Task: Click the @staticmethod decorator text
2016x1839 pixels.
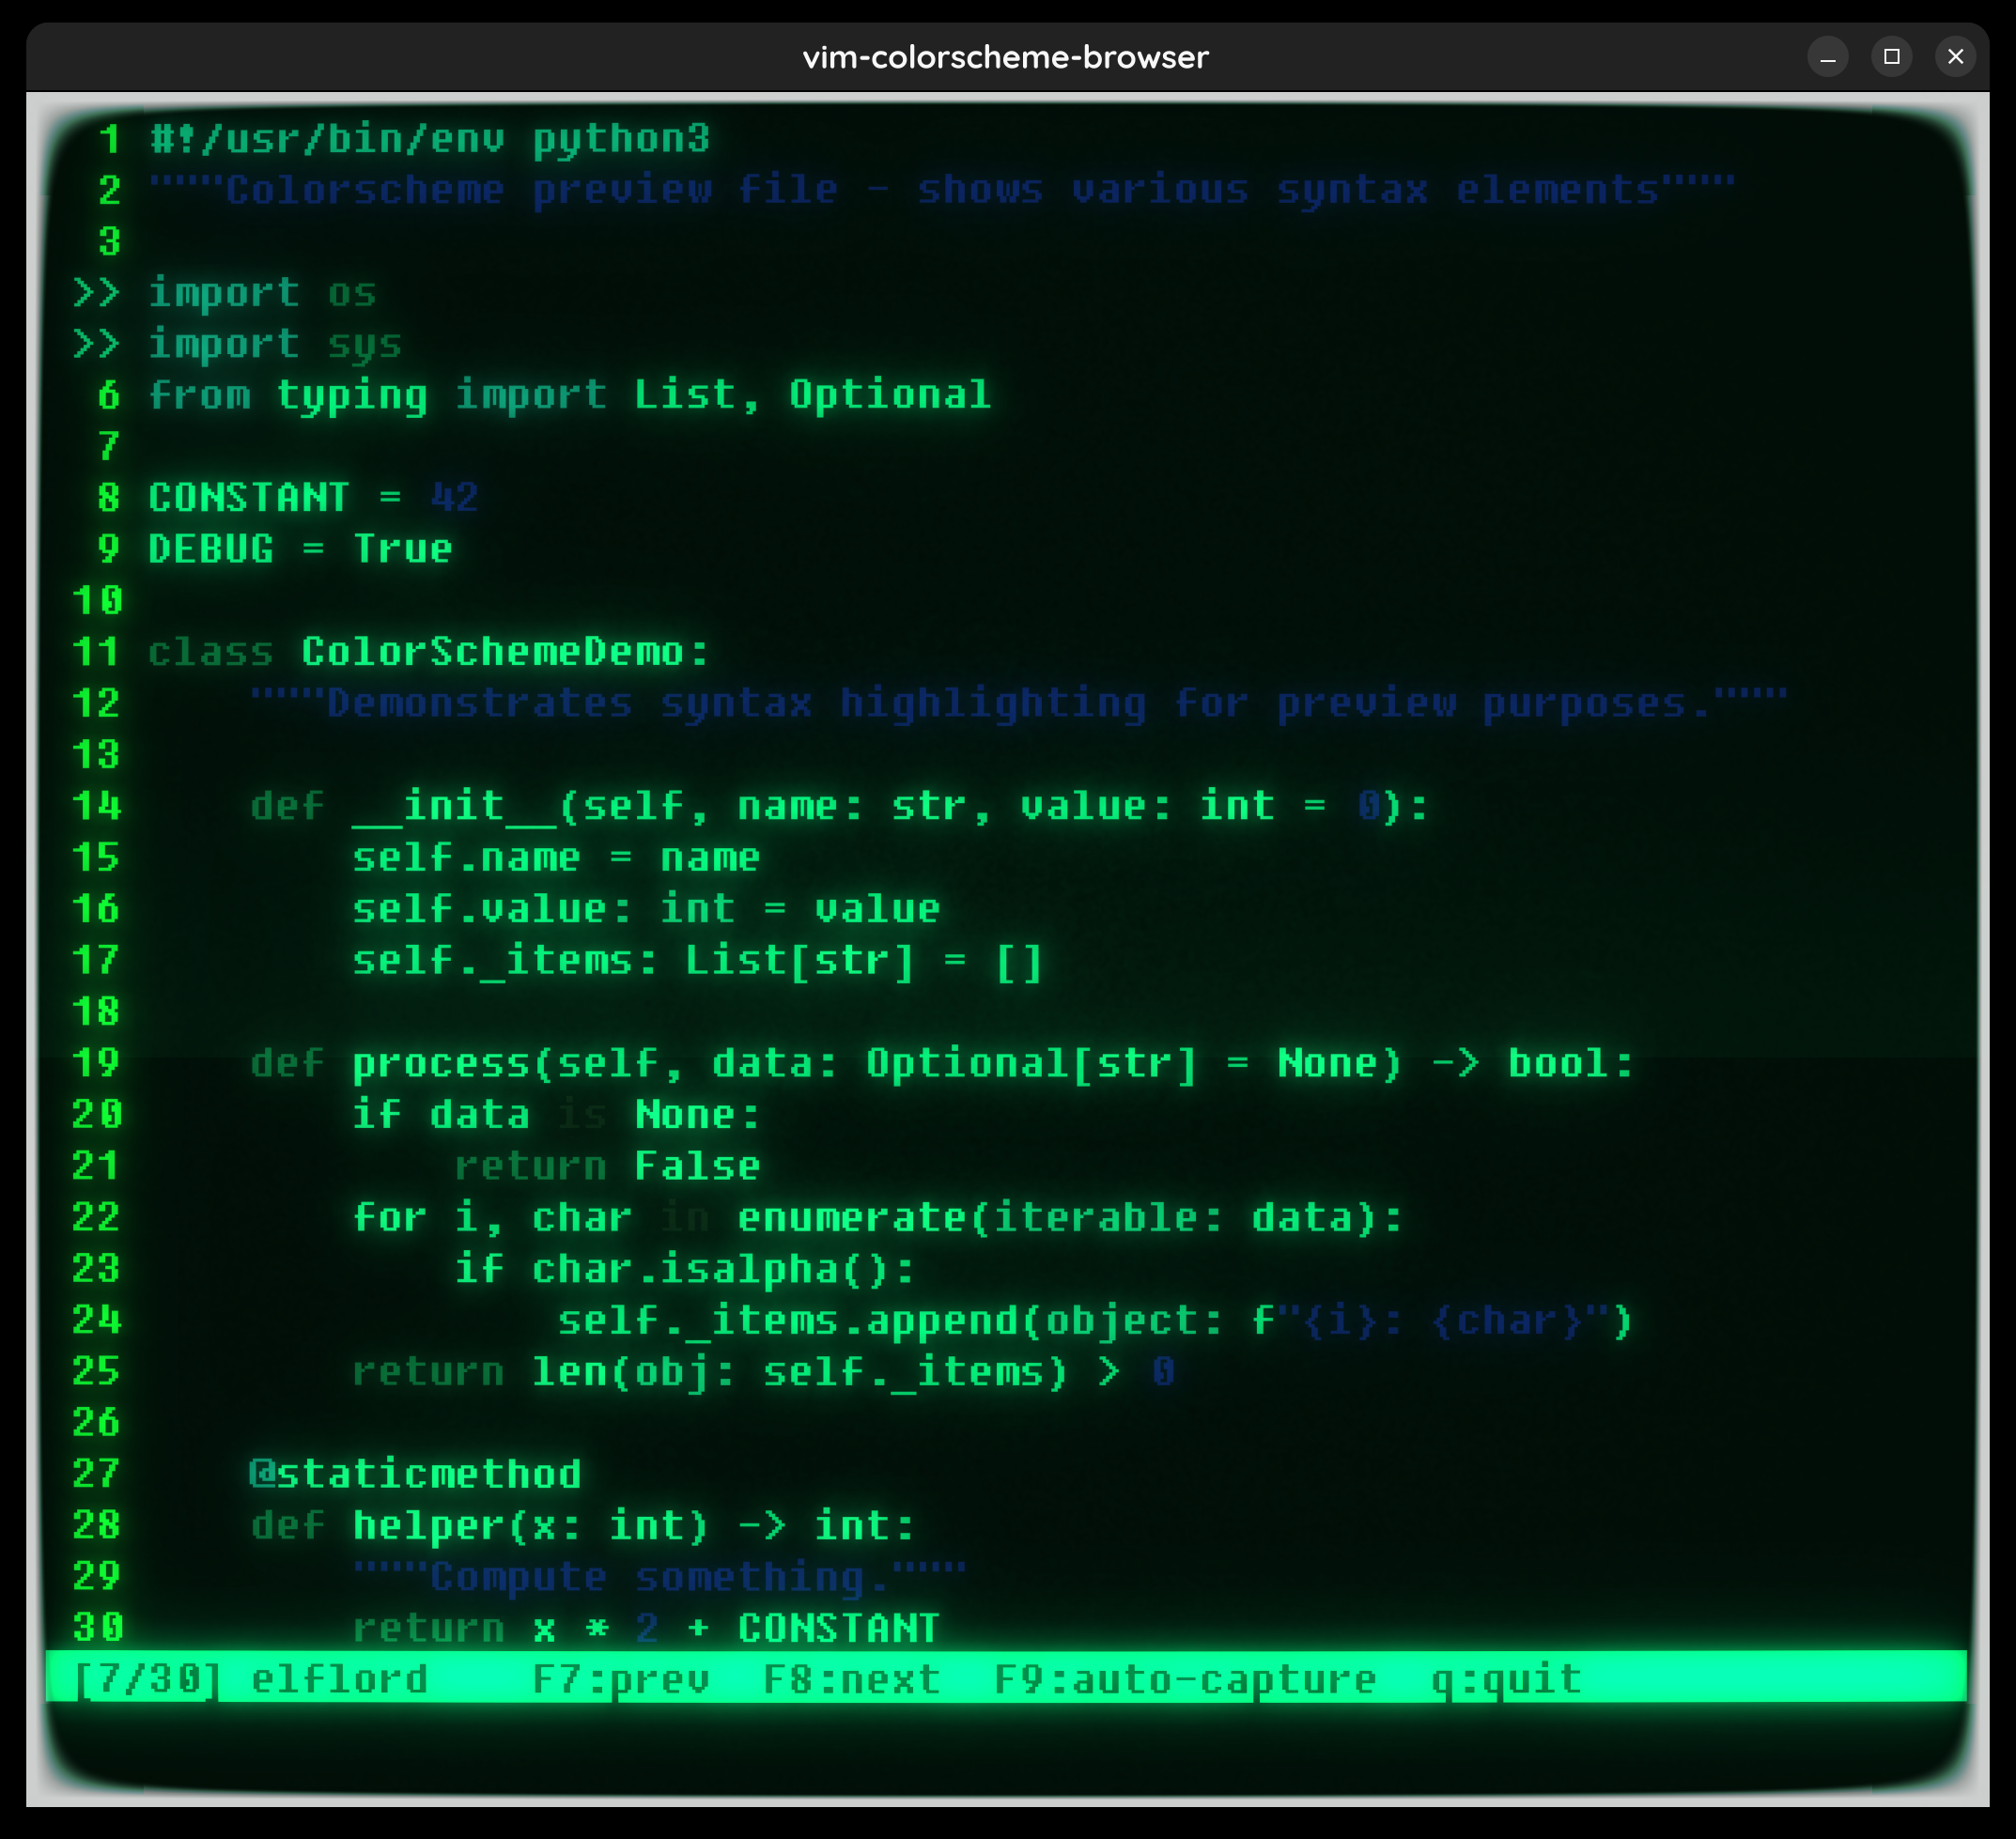Action: coord(415,1474)
